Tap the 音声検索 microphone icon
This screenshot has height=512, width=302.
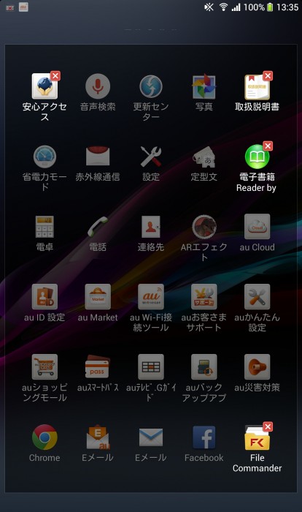(98, 86)
